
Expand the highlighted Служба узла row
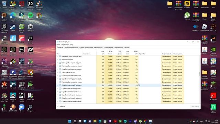[x=57, y=85]
